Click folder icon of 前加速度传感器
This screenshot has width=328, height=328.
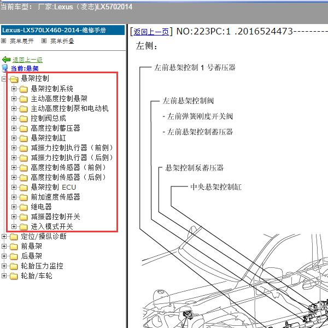(24, 197)
